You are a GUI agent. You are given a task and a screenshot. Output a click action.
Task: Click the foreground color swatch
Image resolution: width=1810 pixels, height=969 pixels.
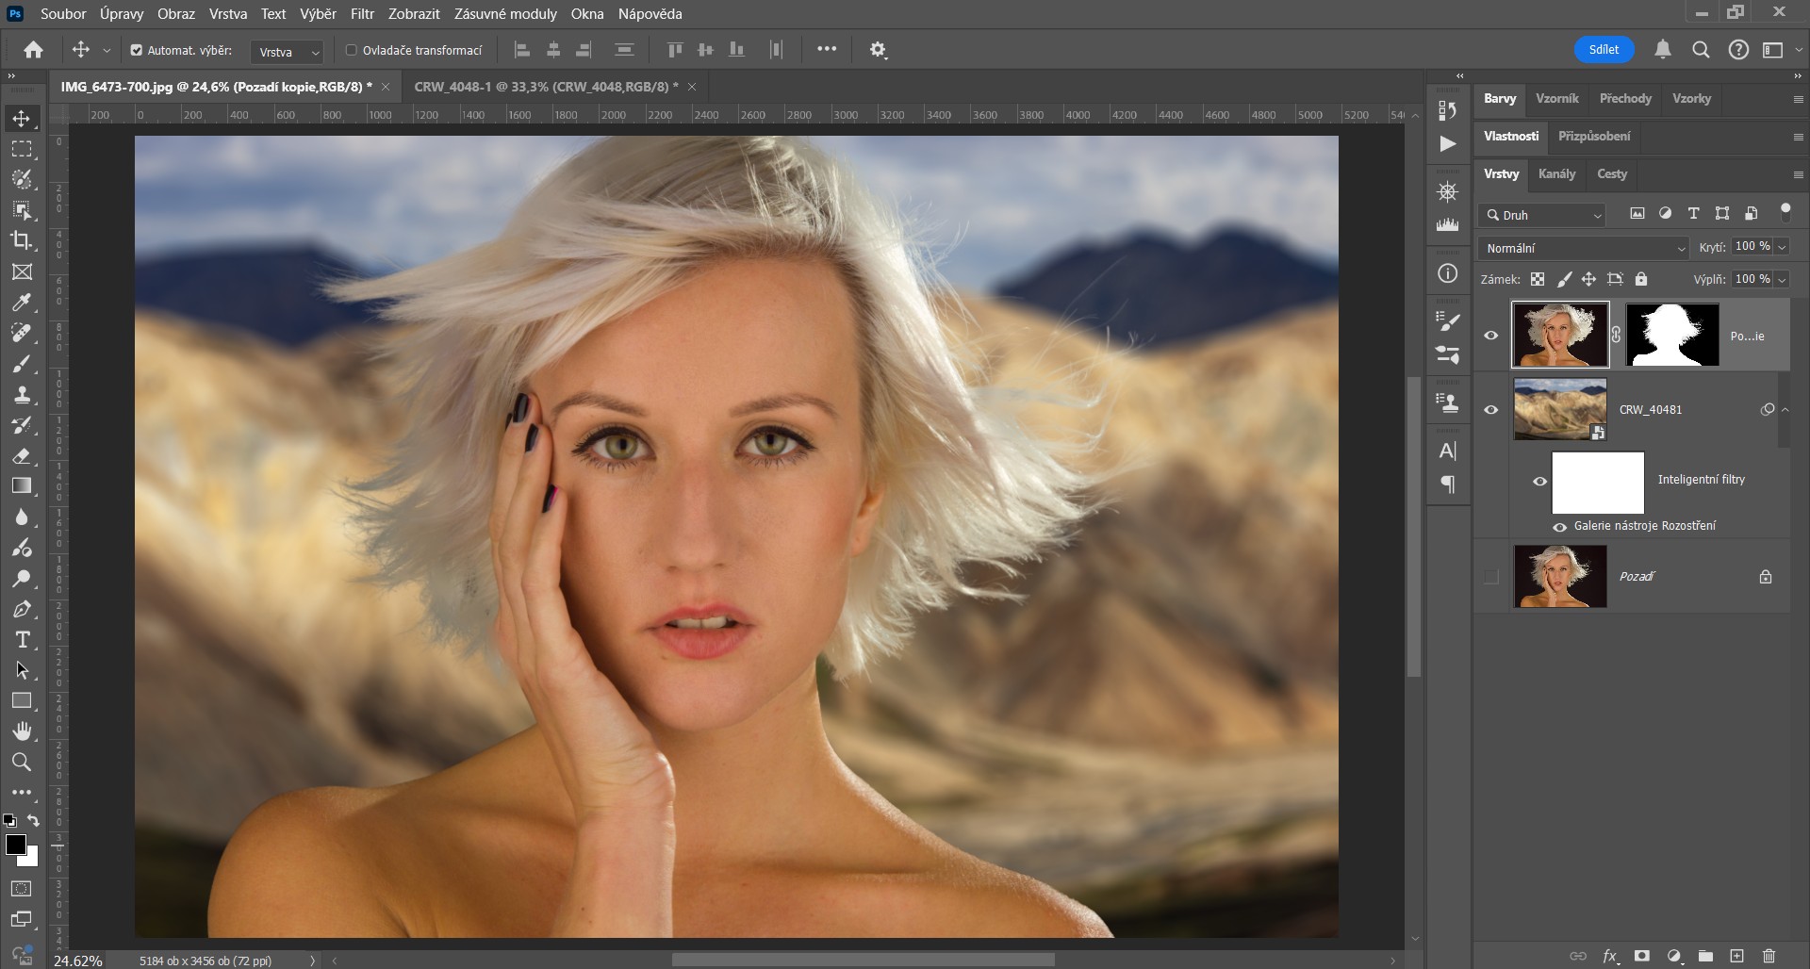(15, 845)
